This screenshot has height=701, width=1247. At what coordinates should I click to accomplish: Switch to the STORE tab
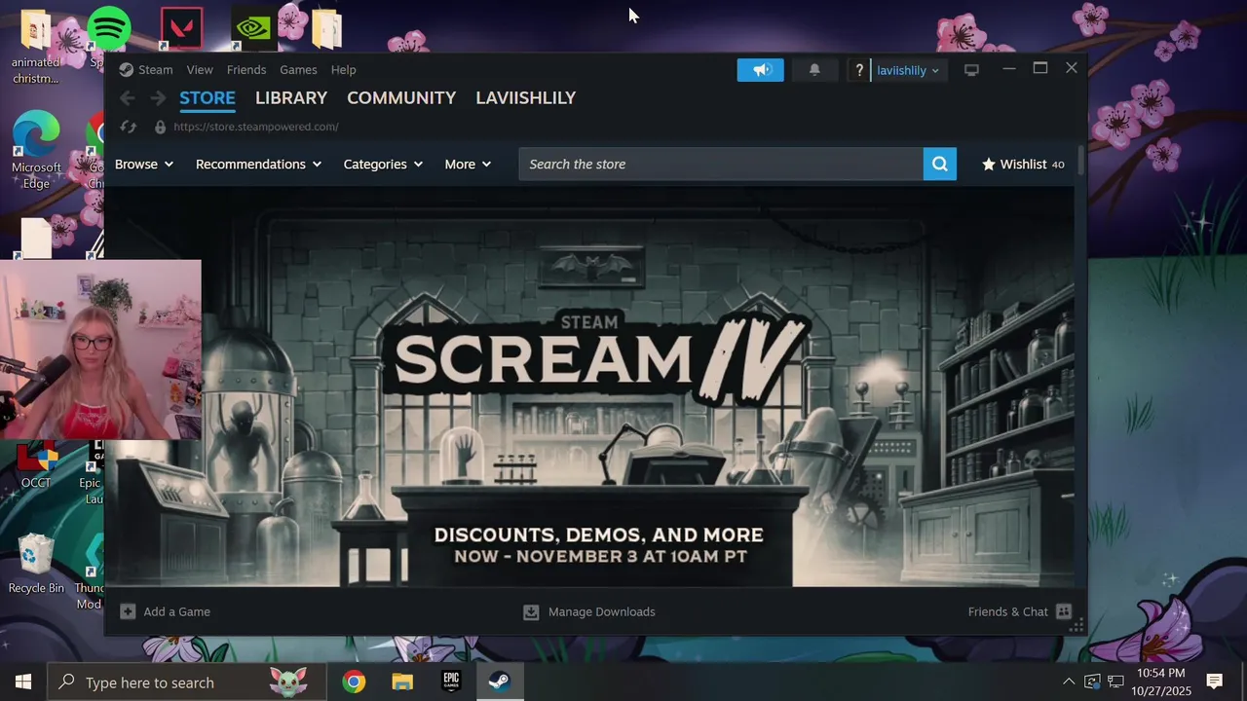pos(208,98)
